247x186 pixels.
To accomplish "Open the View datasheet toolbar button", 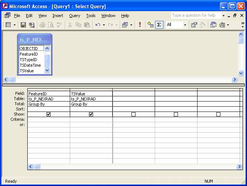I will 8,25.
